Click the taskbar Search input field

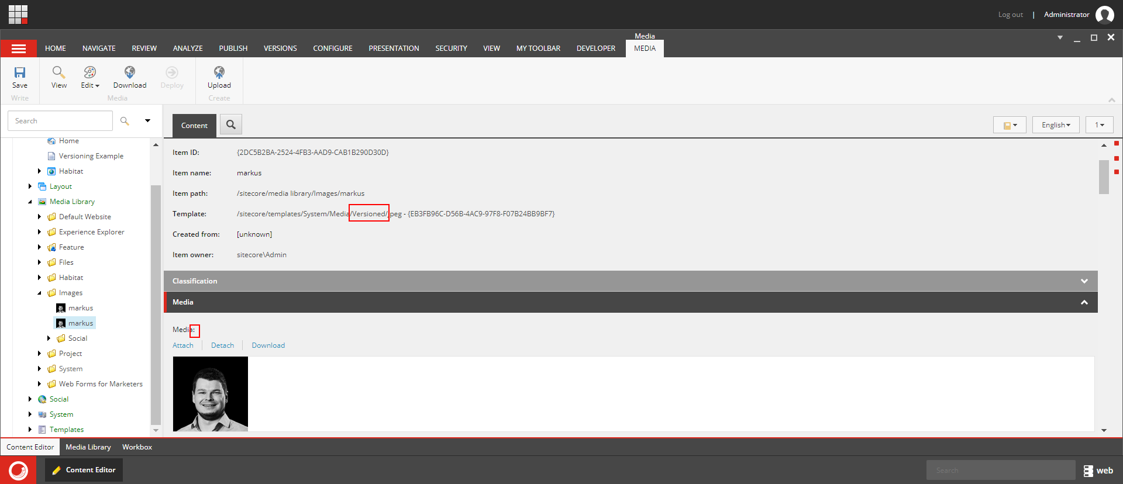1001,470
